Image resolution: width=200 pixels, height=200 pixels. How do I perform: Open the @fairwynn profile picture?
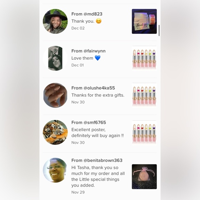pos(55,58)
